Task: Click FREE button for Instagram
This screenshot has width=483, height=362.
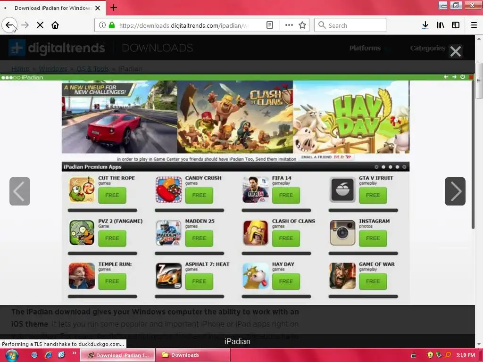Action: pyautogui.click(x=373, y=238)
